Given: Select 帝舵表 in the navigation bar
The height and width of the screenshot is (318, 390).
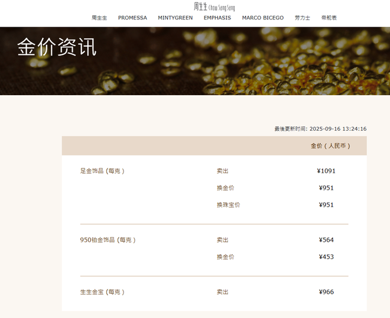Looking at the screenshot, I should (329, 18).
